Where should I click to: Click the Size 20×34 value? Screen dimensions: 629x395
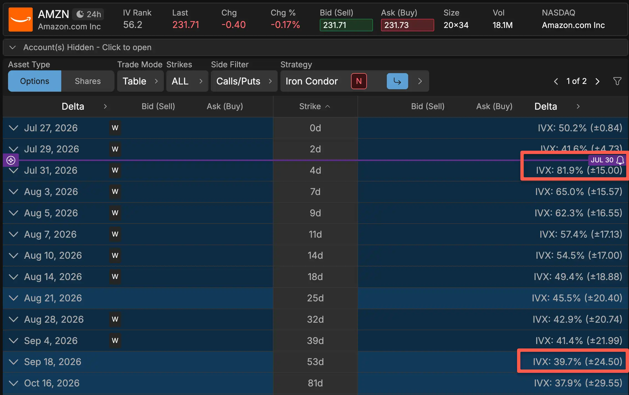click(x=456, y=25)
